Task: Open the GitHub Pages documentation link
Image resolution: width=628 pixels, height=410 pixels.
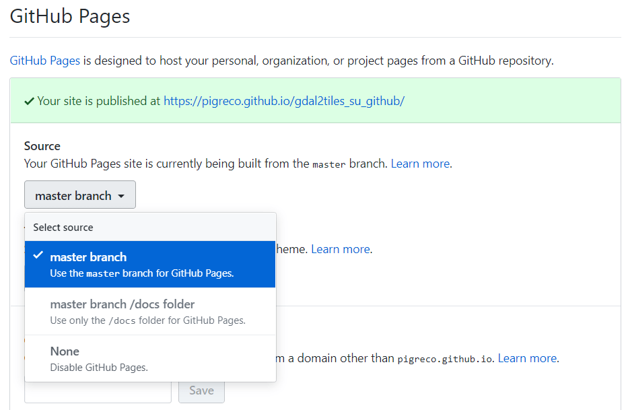Action: [x=45, y=61]
